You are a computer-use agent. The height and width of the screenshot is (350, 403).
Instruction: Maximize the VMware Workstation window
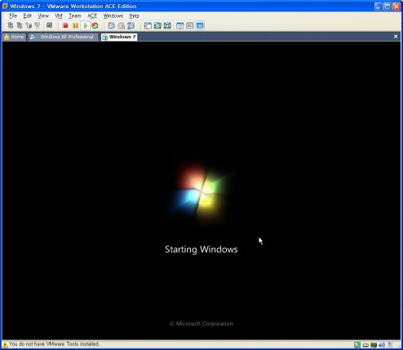pyautogui.click(x=387, y=7)
